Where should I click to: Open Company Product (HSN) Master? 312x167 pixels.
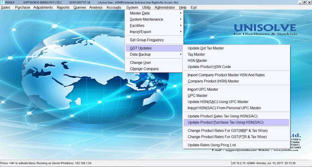pyautogui.click(x=236, y=81)
